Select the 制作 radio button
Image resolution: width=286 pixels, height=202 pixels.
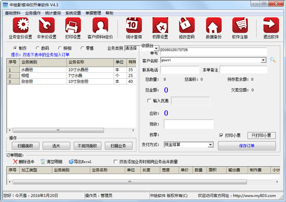[x=15, y=48]
